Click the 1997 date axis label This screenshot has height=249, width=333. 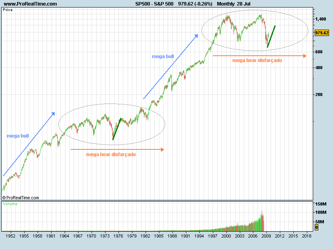[212, 236]
